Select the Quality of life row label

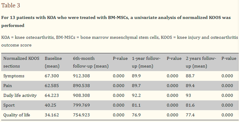16,115
